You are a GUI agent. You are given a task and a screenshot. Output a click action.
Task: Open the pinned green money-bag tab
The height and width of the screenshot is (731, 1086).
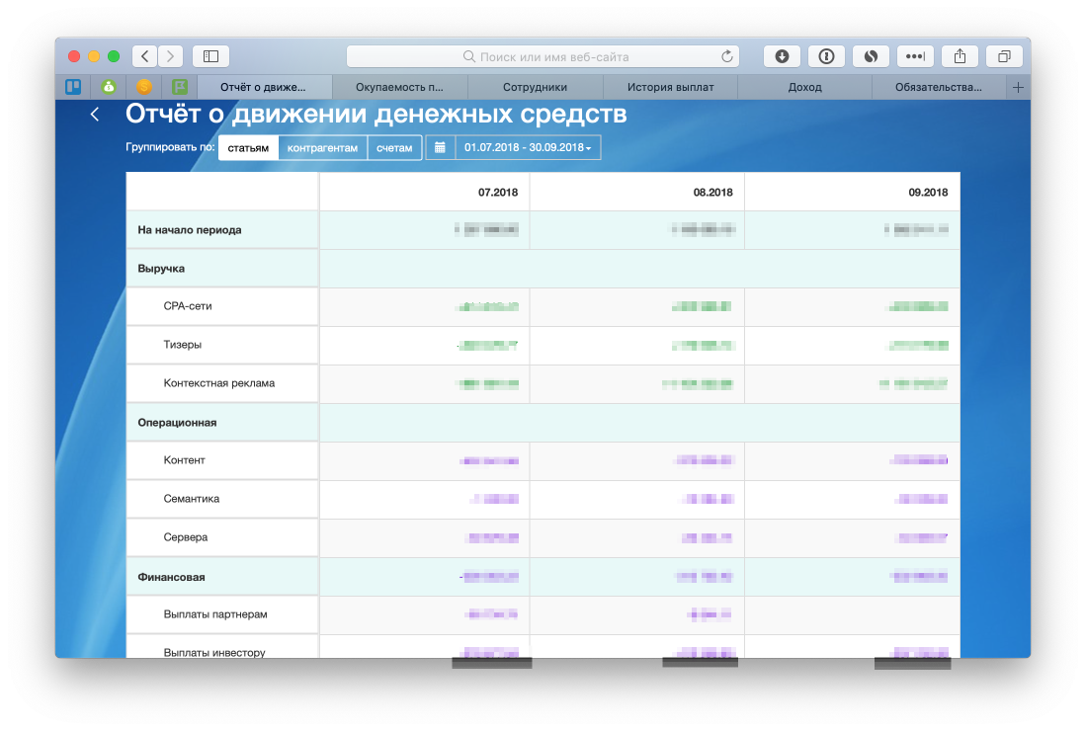point(109,87)
